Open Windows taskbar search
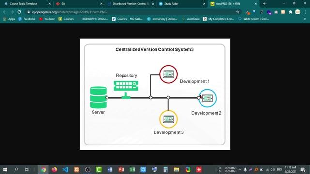 (x=16, y=170)
